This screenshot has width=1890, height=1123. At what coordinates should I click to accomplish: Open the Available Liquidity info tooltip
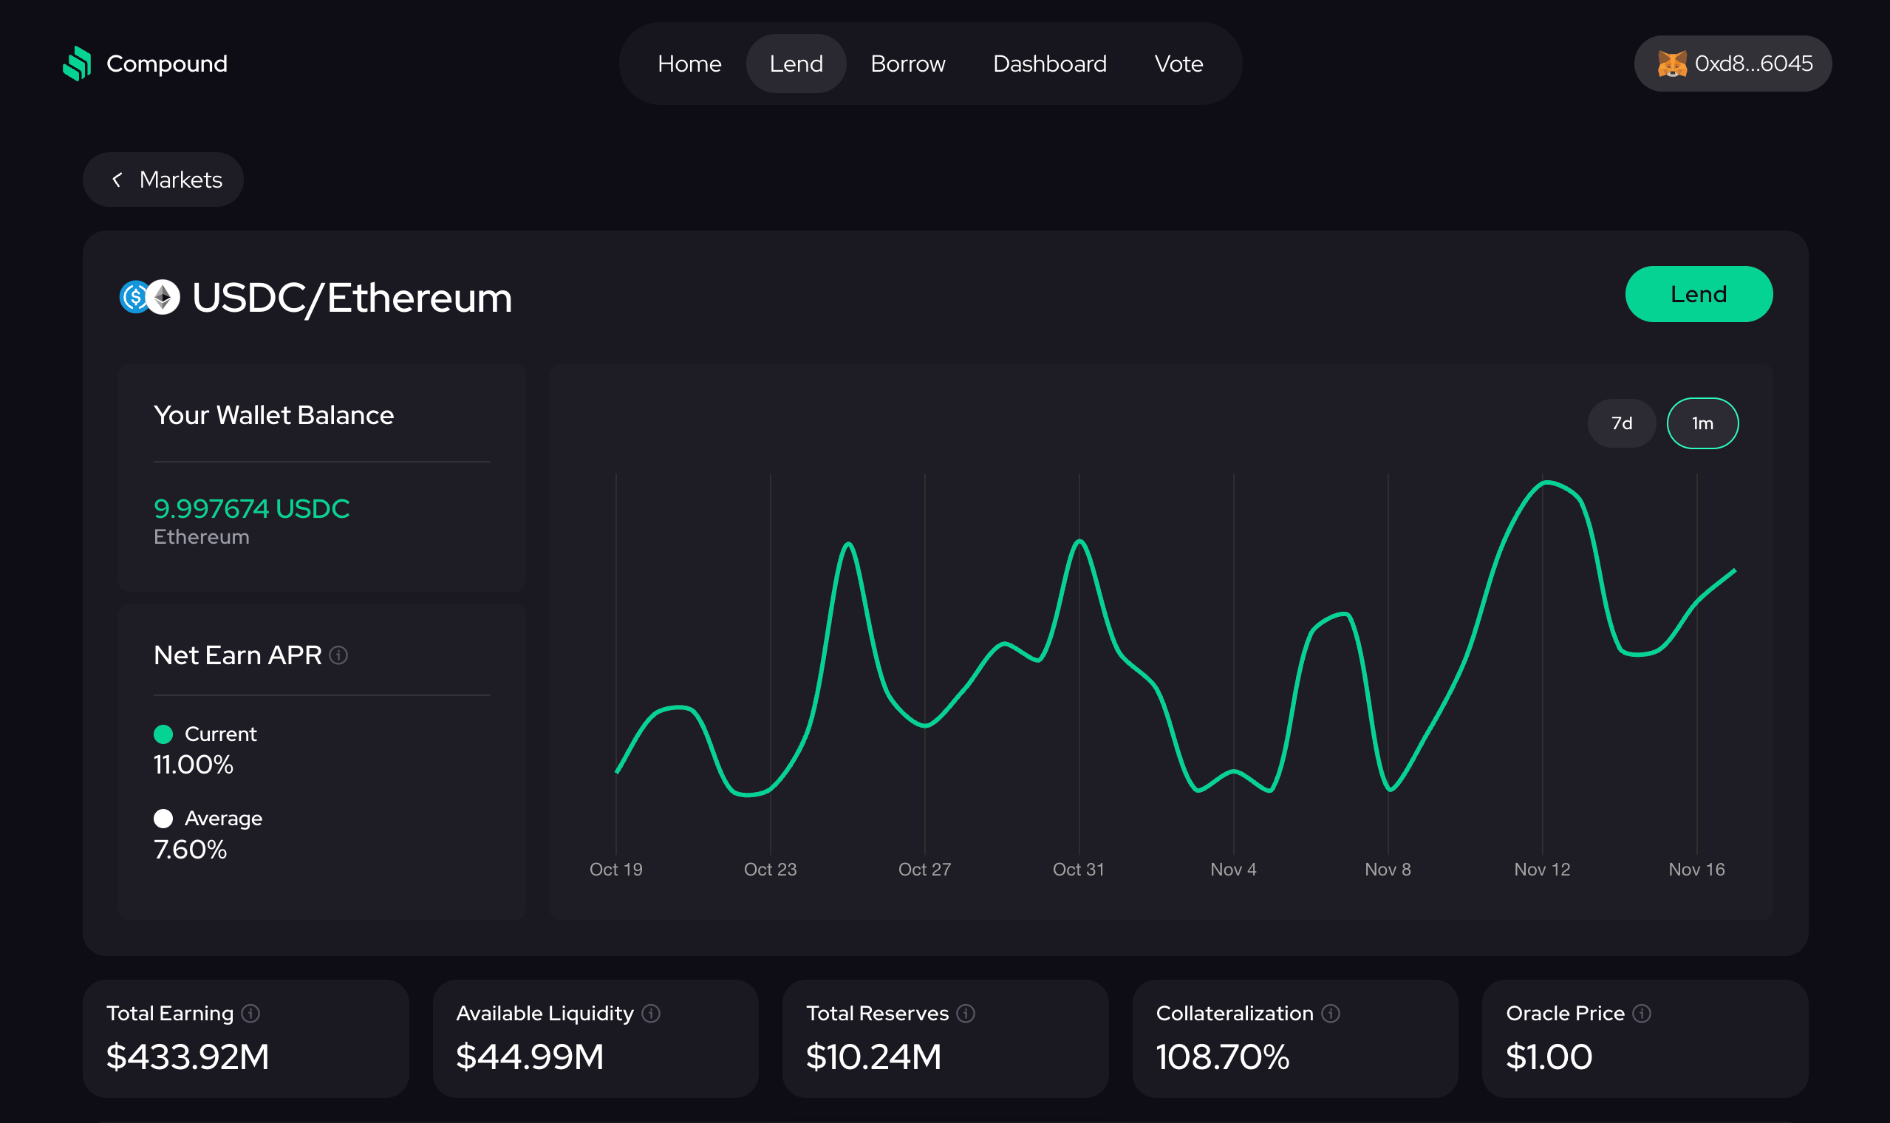652,1013
